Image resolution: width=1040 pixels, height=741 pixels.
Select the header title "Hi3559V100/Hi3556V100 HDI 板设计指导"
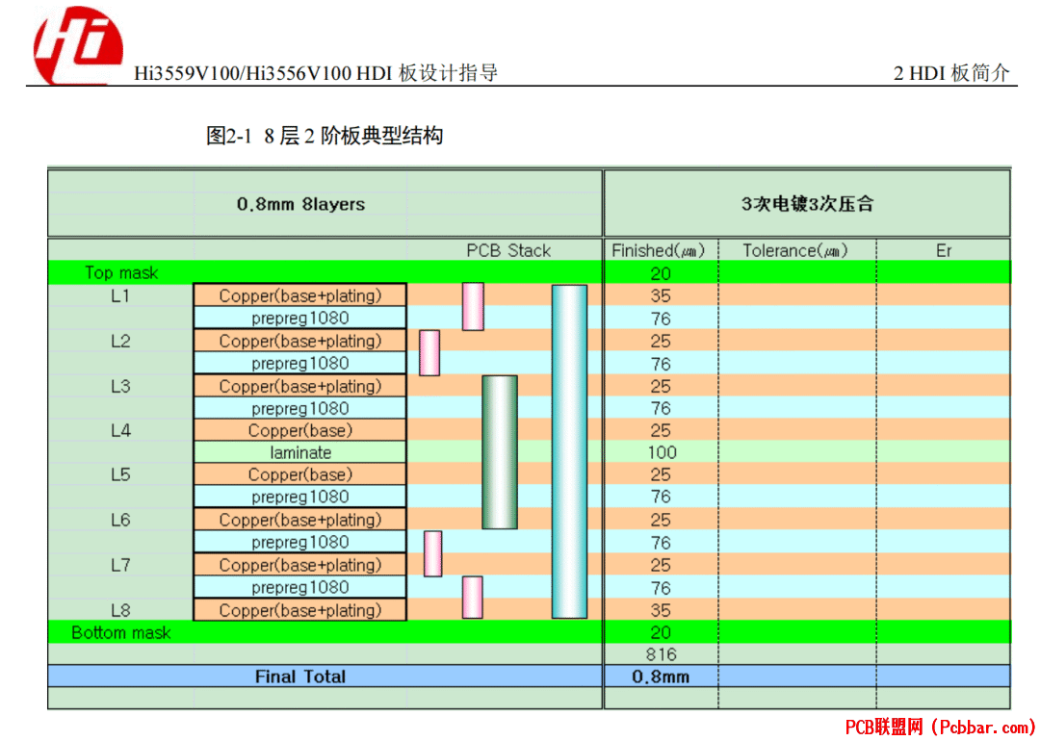point(316,73)
